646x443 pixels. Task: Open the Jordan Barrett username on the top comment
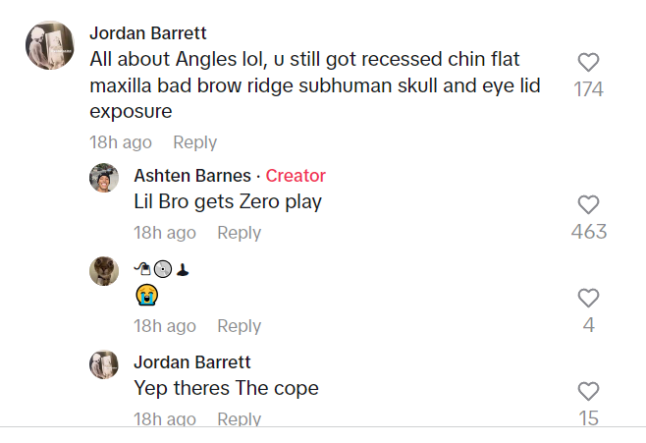coord(148,33)
